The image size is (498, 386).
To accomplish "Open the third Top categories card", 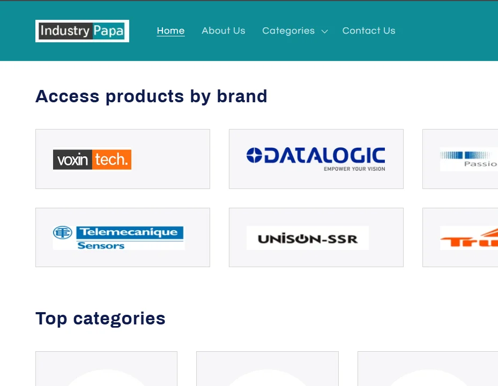I will coord(427,368).
